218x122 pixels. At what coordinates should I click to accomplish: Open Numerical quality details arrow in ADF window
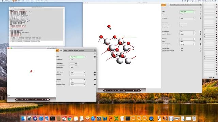pyautogui.click(x=95, y=85)
